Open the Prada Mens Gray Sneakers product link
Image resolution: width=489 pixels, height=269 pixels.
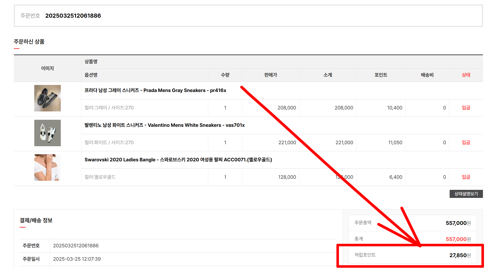(x=155, y=90)
